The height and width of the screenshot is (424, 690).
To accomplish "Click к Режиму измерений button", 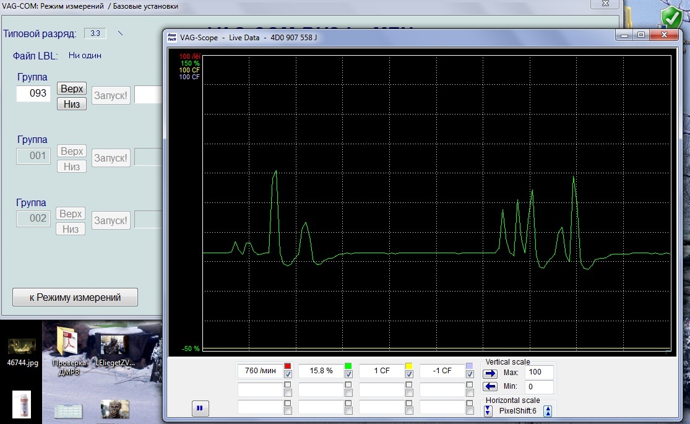I will tap(75, 297).
